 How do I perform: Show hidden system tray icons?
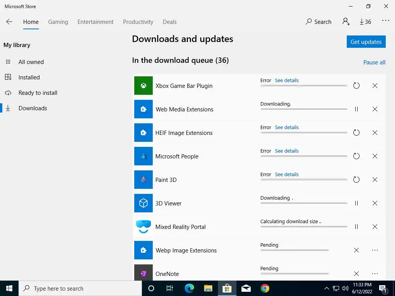(x=326, y=288)
